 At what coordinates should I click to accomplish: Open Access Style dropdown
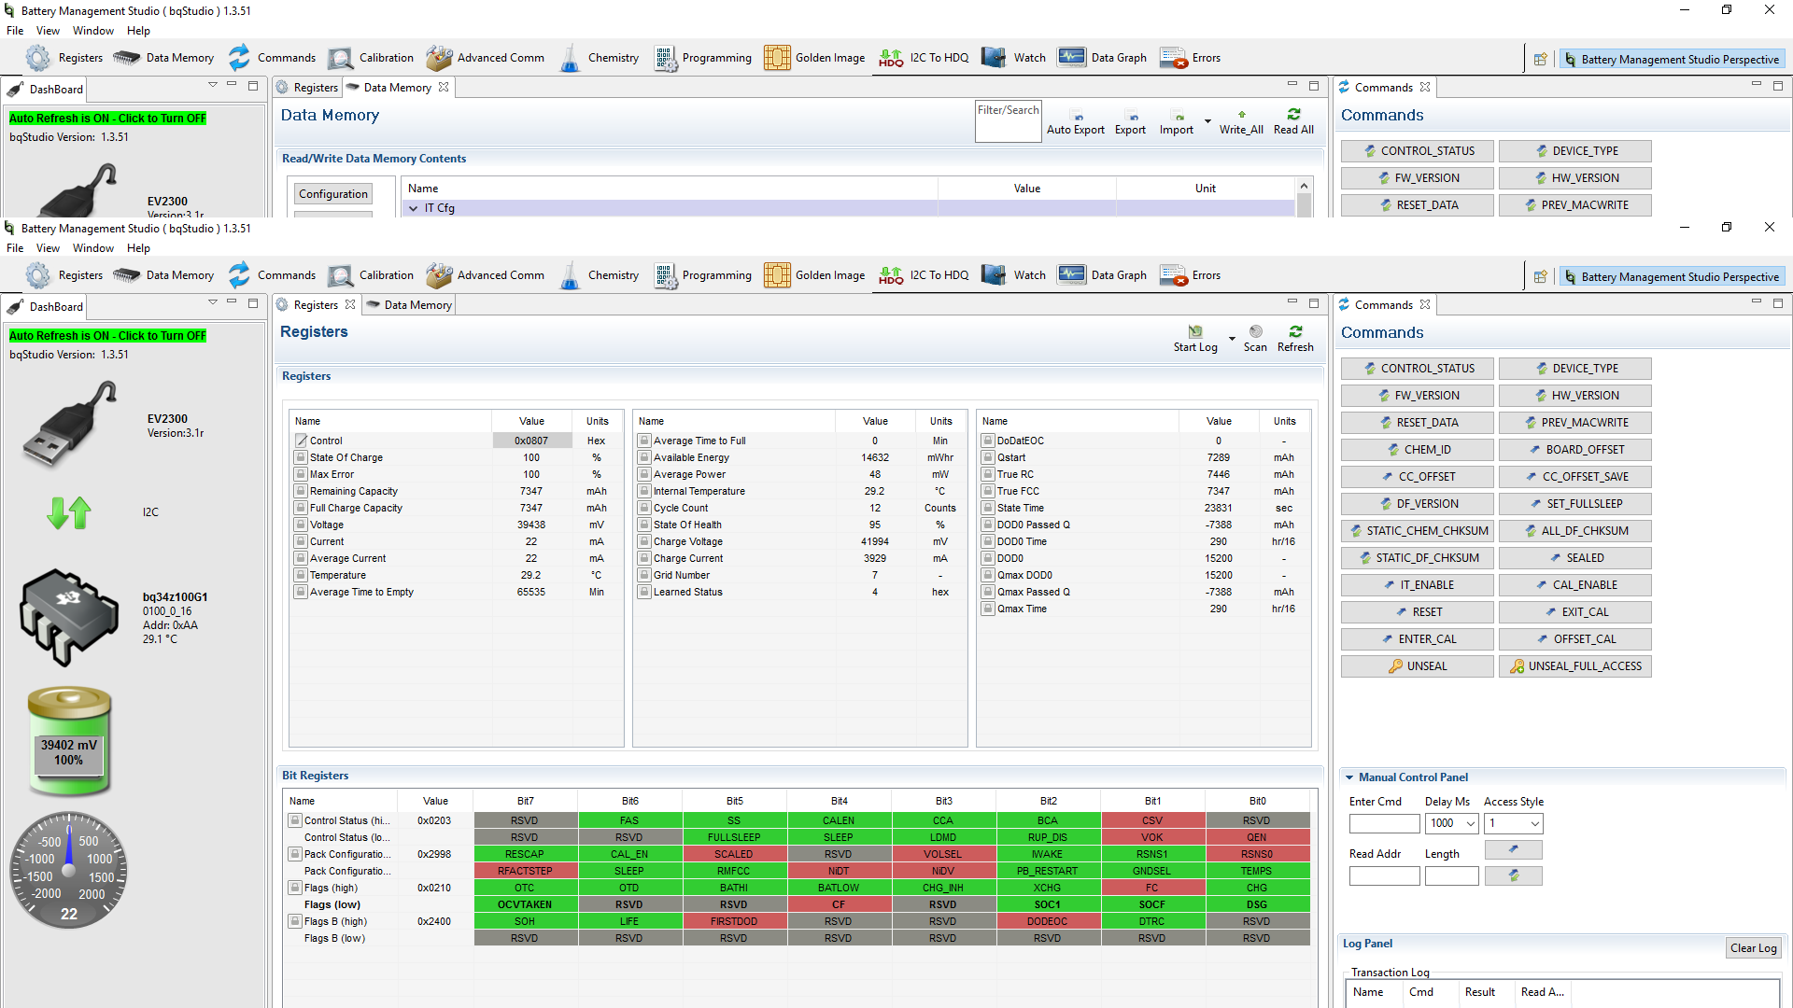tap(1534, 823)
